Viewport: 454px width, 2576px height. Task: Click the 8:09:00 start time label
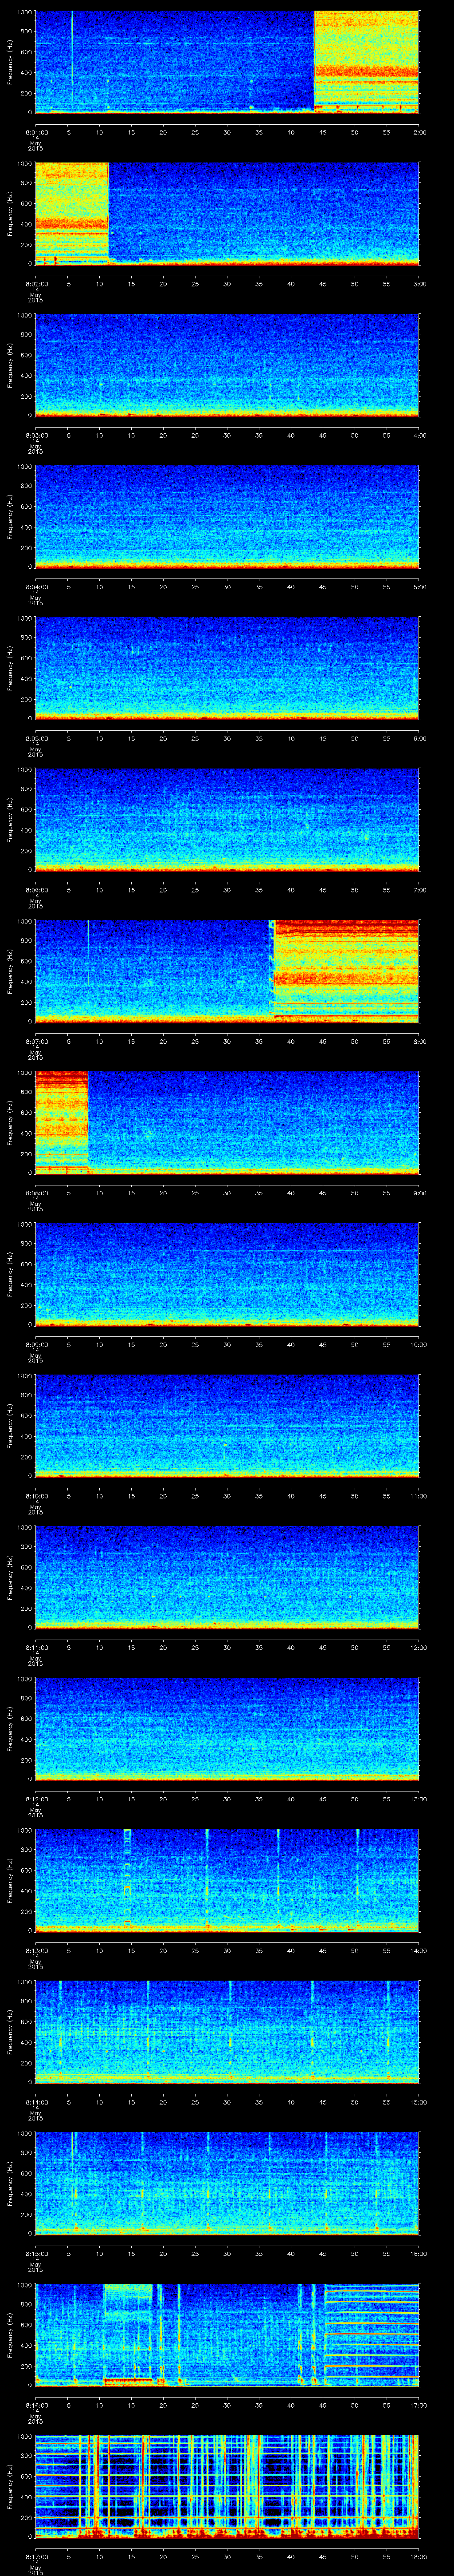36,1344
